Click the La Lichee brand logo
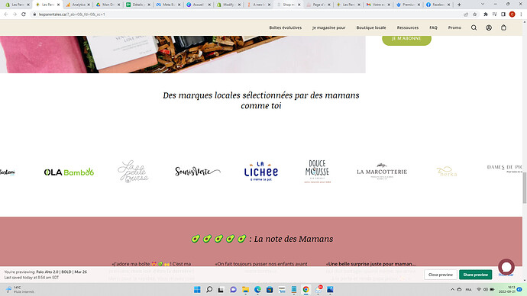527x296 pixels. pyautogui.click(x=260, y=171)
